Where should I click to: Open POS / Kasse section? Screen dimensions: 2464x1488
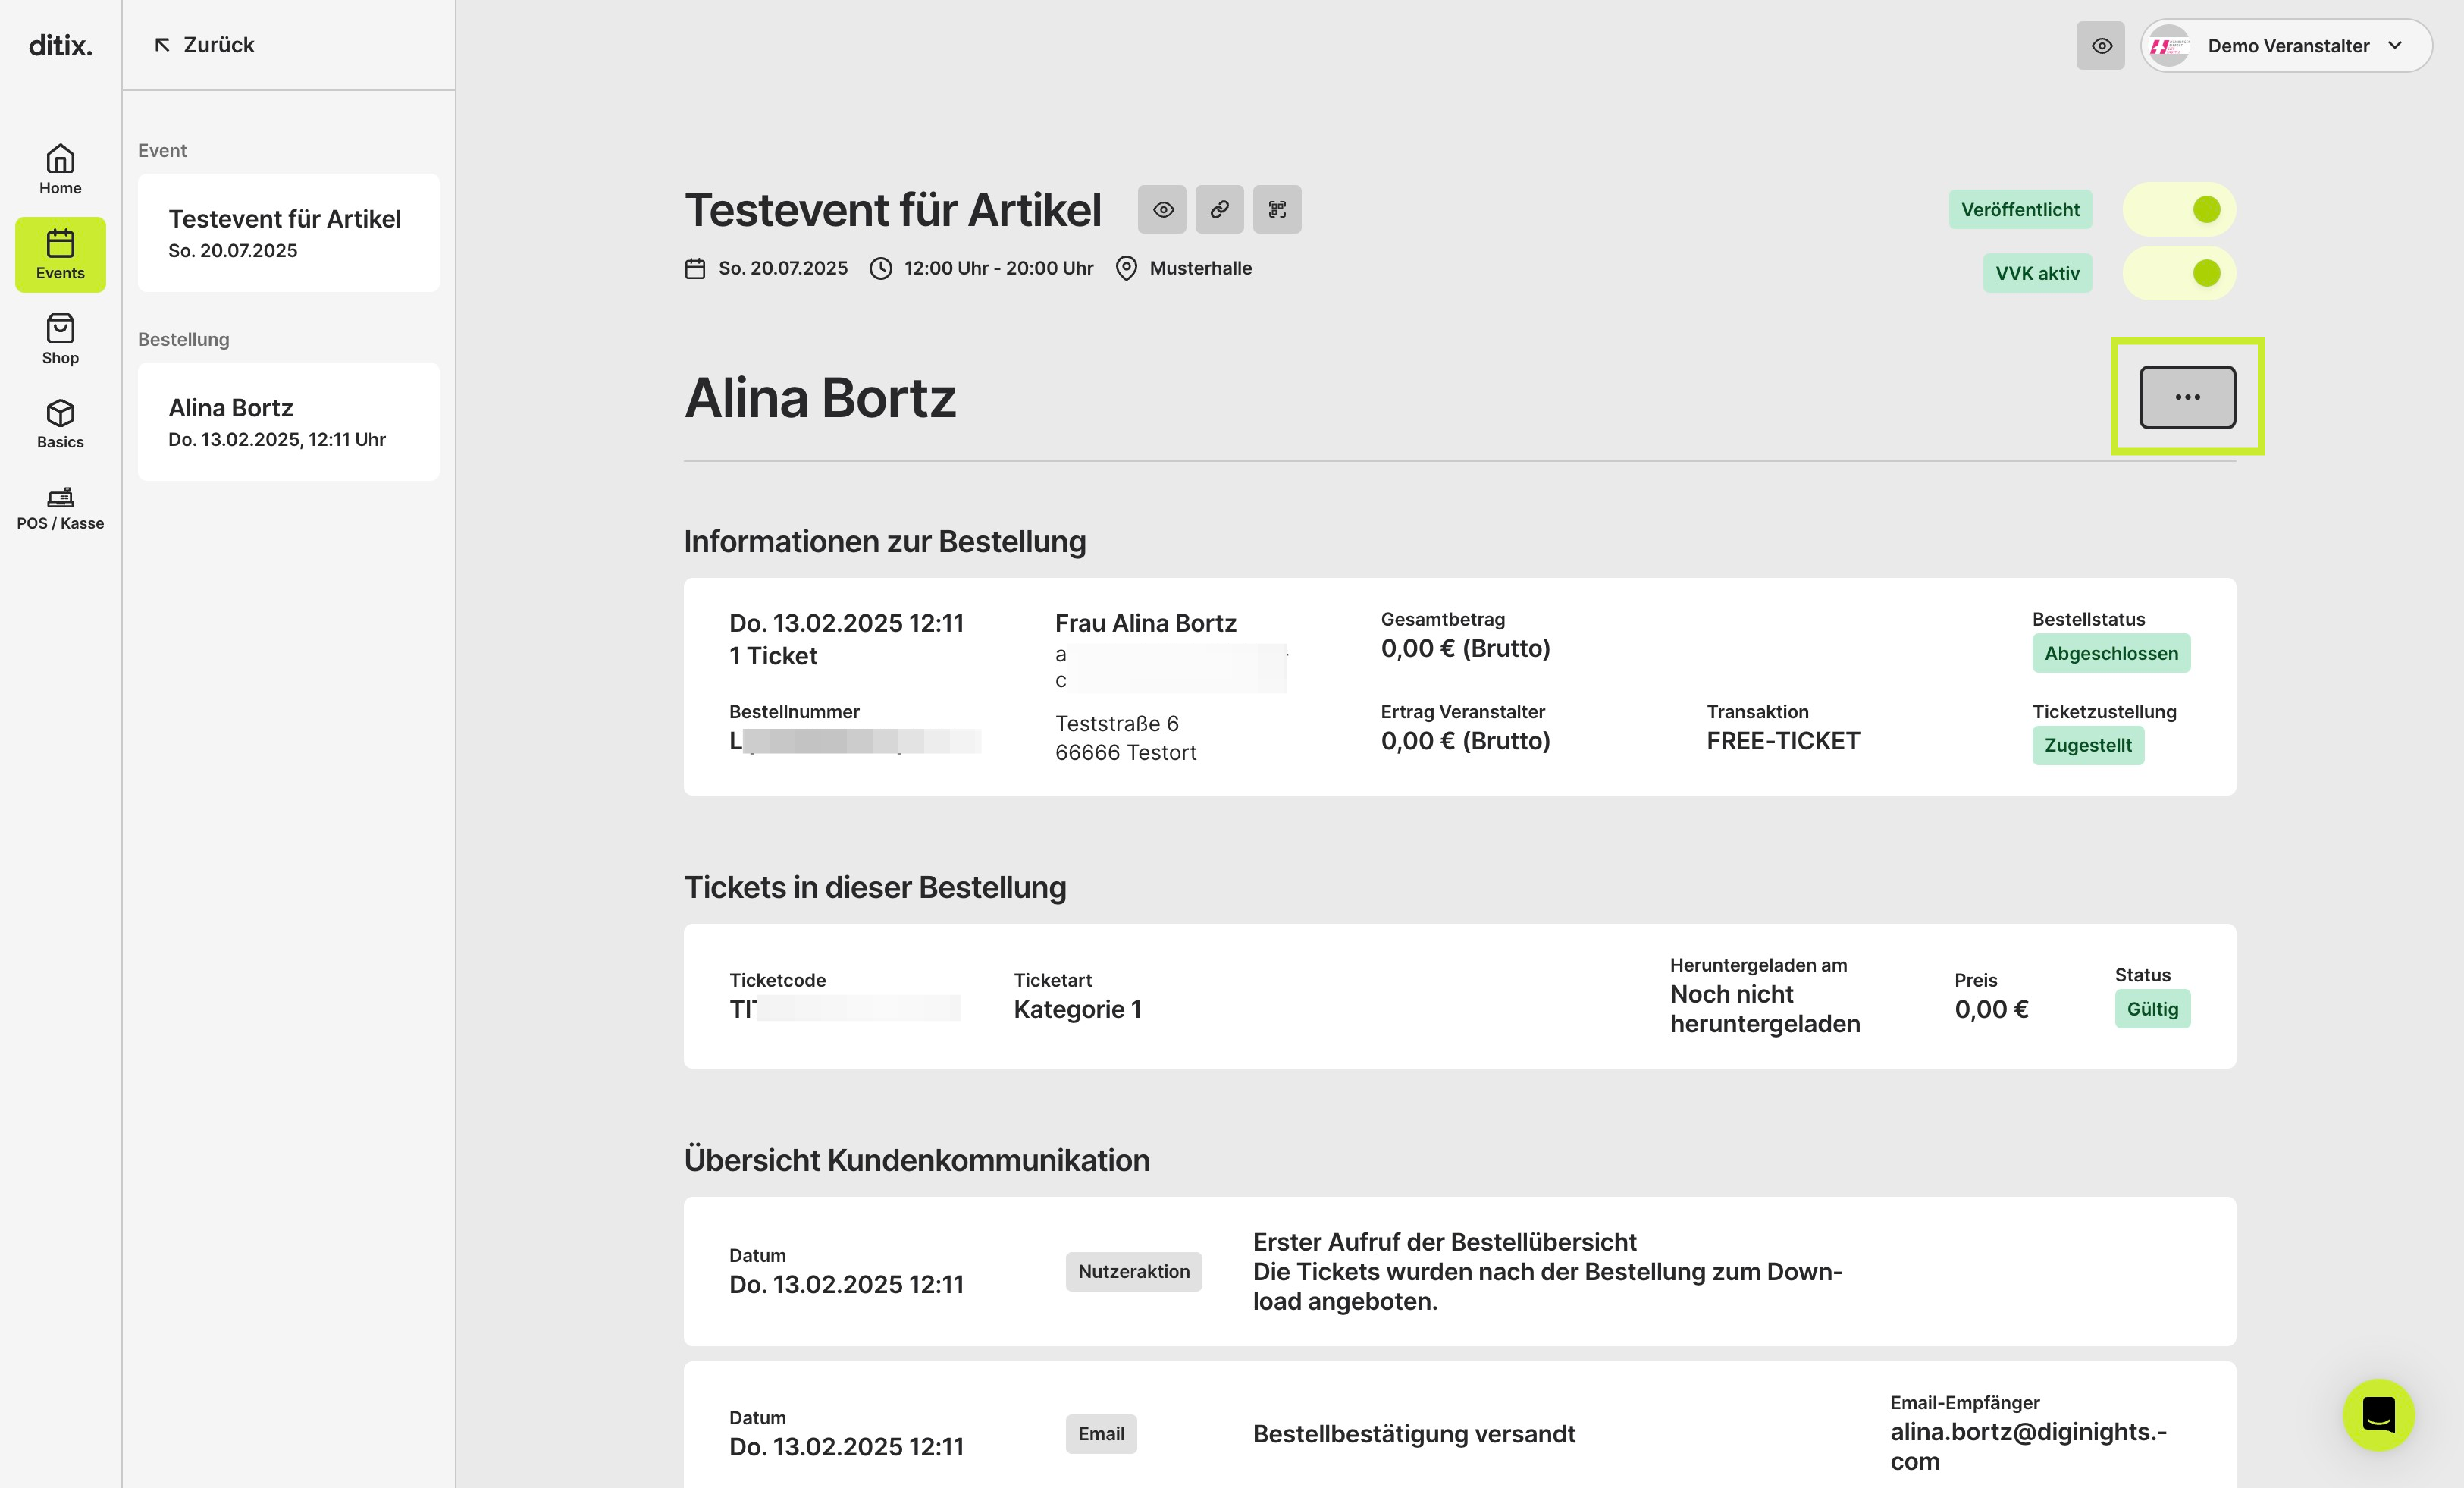pos(60,508)
